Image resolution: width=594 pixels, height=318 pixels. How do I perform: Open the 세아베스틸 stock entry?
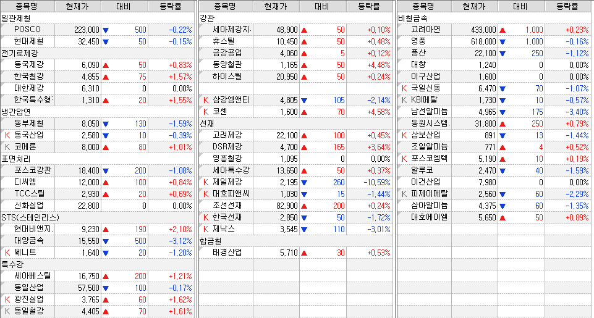pyautogui.click(x=32, y=275)
